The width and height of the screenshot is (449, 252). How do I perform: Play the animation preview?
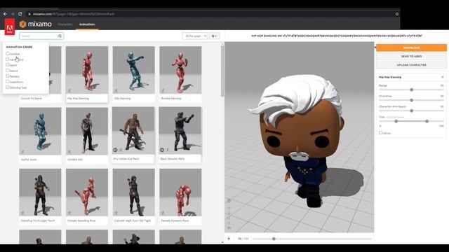coord(229,239)
